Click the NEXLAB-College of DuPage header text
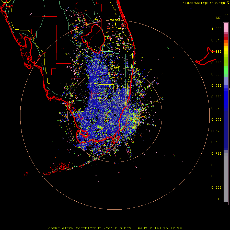Viewport: 230px width, 230px height. pyautogui.click(x=204, y=3)
